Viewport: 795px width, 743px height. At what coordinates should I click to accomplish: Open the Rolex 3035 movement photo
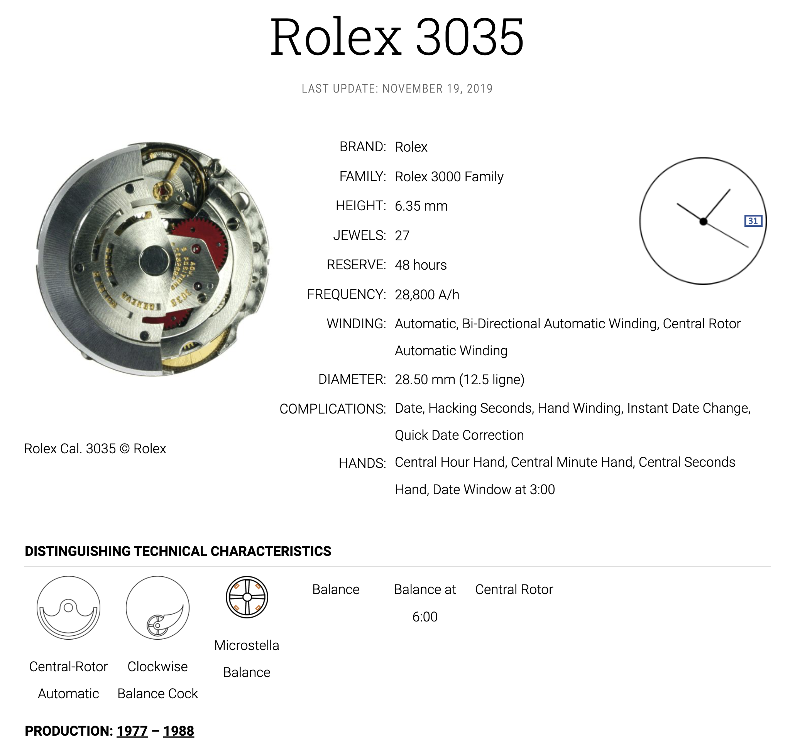pos(153,259)
